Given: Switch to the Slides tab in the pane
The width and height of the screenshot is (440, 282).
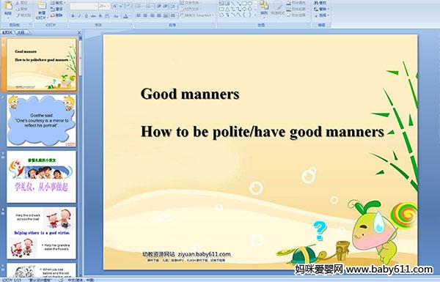Looking at the screenshot, I should (x=7, y=32).
